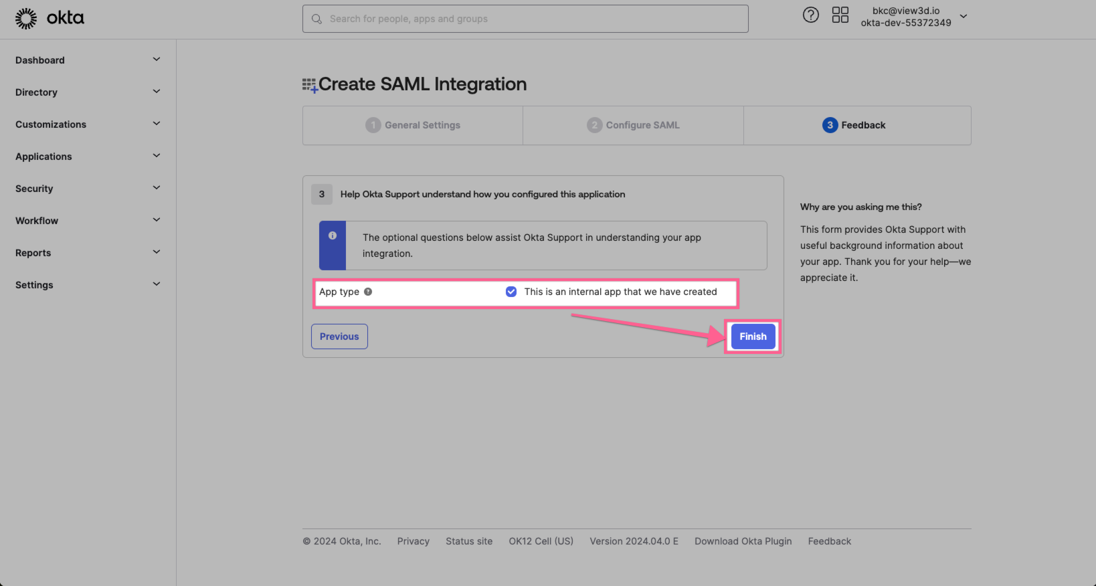Click the search magnifier icon

pos(317,19)
